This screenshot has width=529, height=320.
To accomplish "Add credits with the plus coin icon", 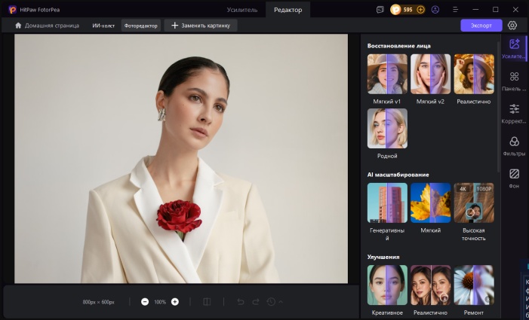I will [x=420, y=10].
